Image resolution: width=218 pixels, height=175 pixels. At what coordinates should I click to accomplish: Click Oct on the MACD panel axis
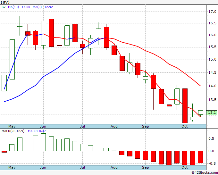[x=185, y=167]
